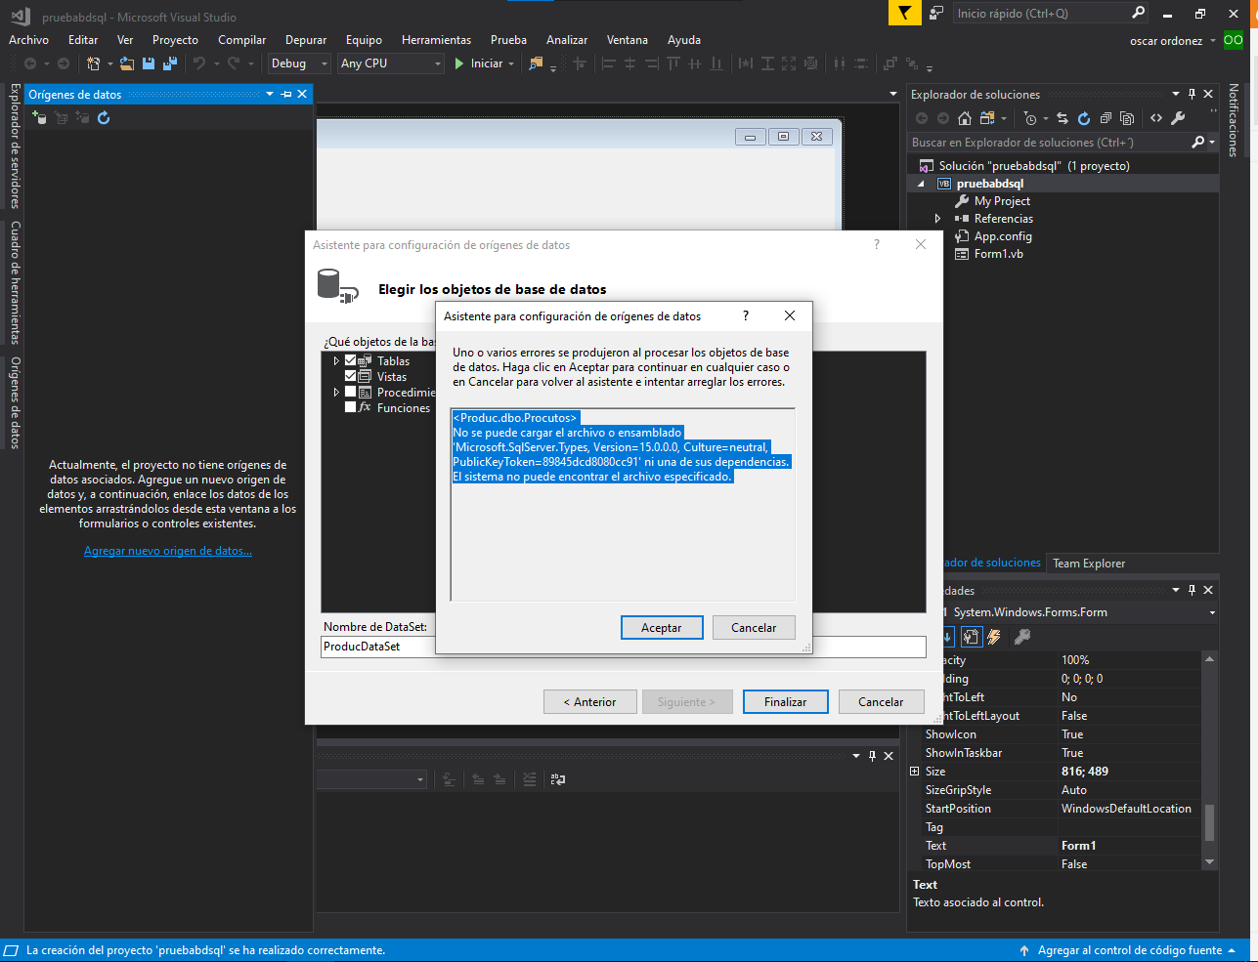Collapse the pruebabdsql project node

pos(921,184)
